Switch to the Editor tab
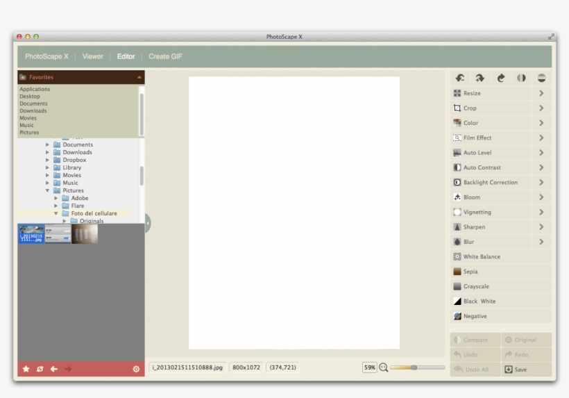The height and width of the screenshot is (398, 569). pos(126,57)
